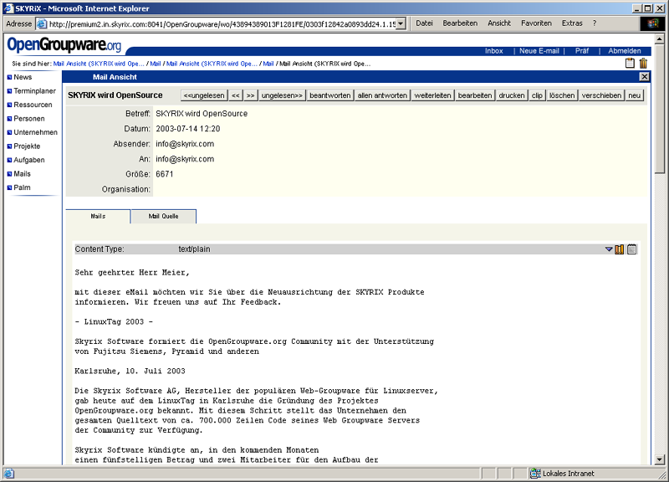The height and width of the screenshot is (482, 669).
Task: Click the IE page icon in status bar
Action: (x=9, y=473)
